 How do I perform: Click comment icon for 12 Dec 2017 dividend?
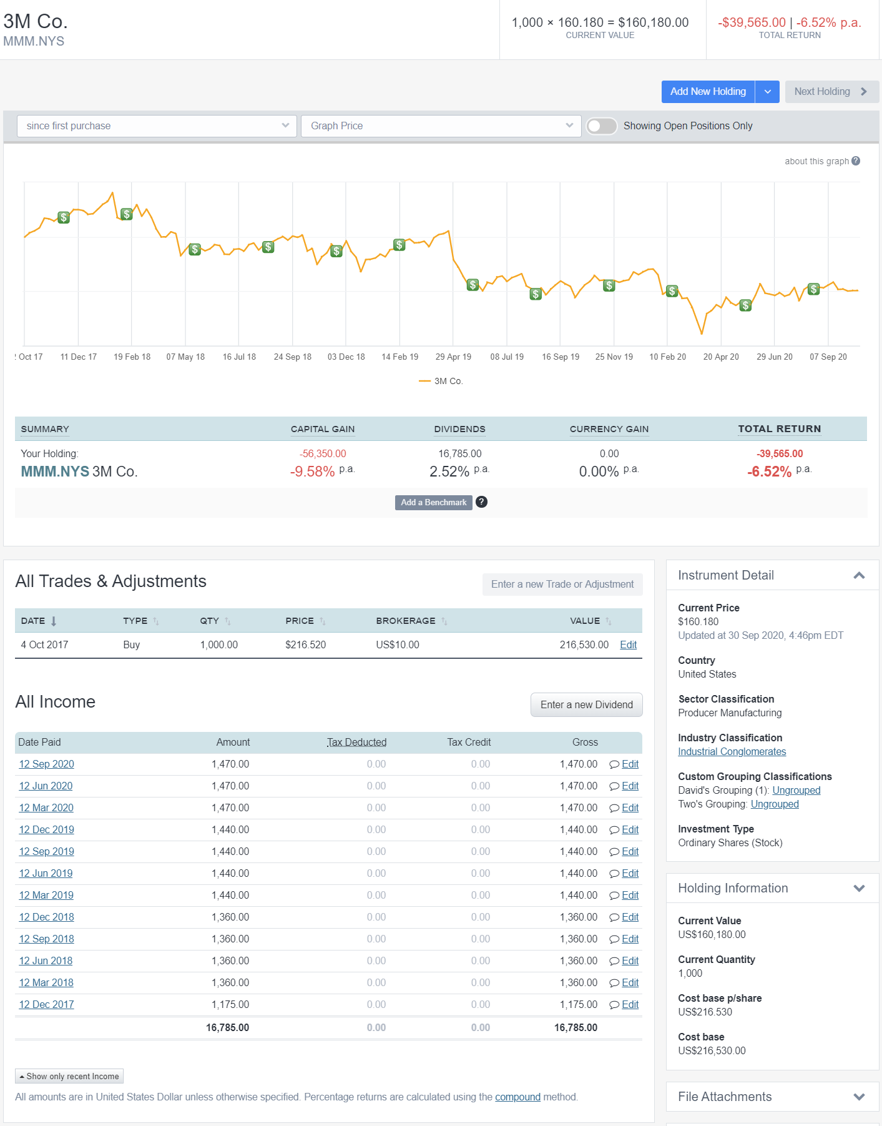click(x=614, y=1005)
